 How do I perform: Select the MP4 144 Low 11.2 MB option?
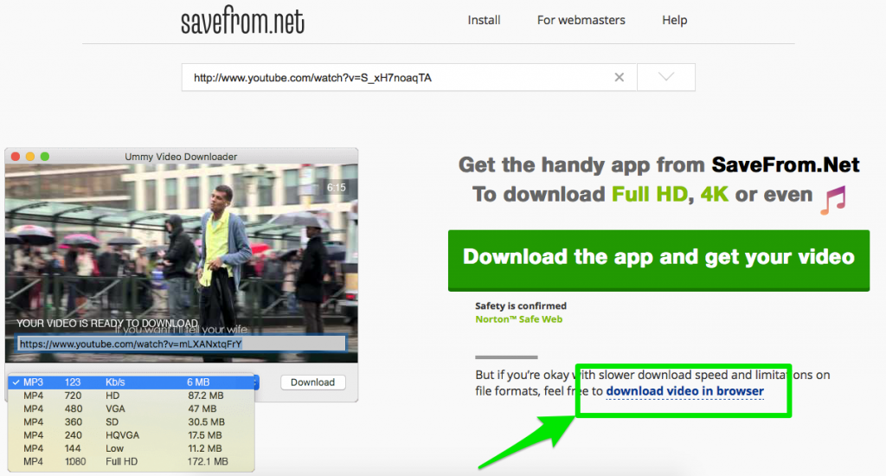tap(132, 448)
